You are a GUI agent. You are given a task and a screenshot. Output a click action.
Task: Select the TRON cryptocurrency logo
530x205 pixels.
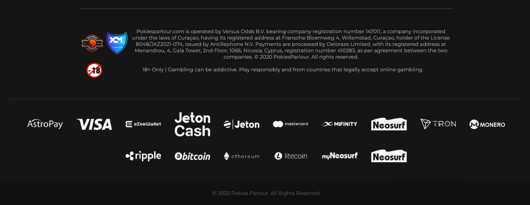[438, 124]
